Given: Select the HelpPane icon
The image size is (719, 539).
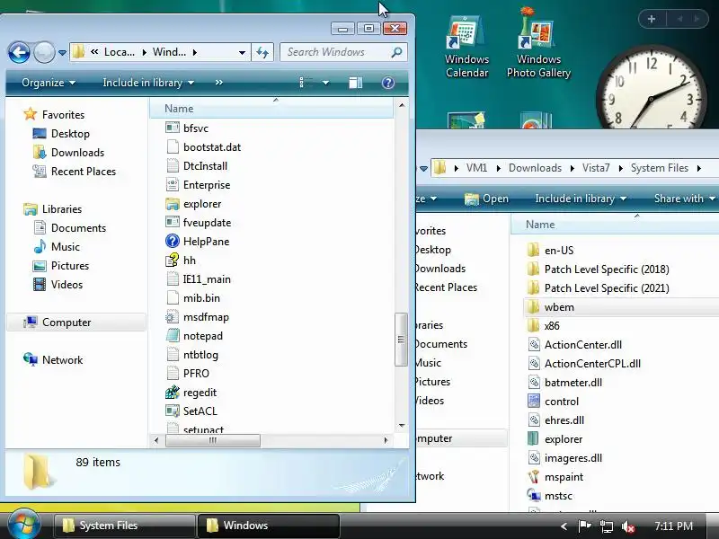Looking at the screenshot, I should coord(173,241).
